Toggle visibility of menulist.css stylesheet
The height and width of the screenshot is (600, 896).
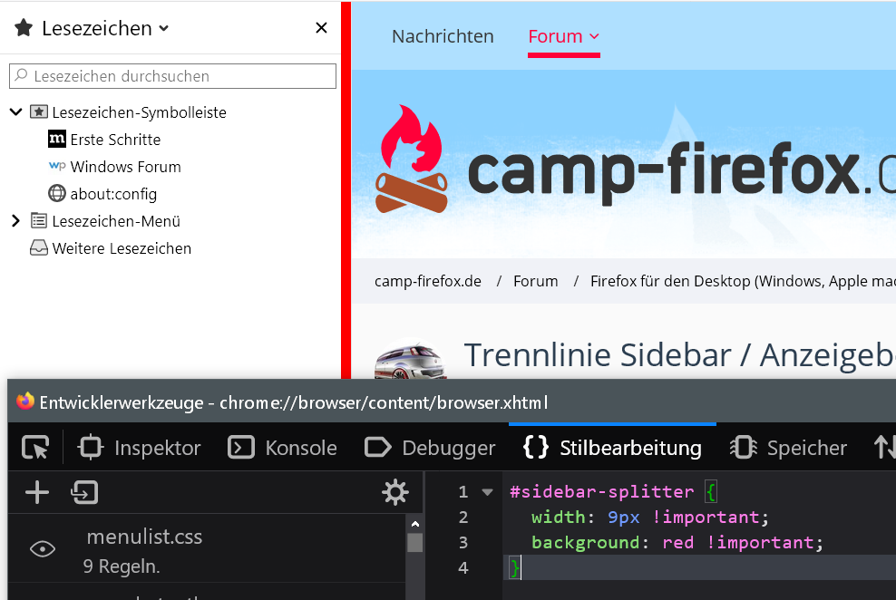click(x=43, y=549)
